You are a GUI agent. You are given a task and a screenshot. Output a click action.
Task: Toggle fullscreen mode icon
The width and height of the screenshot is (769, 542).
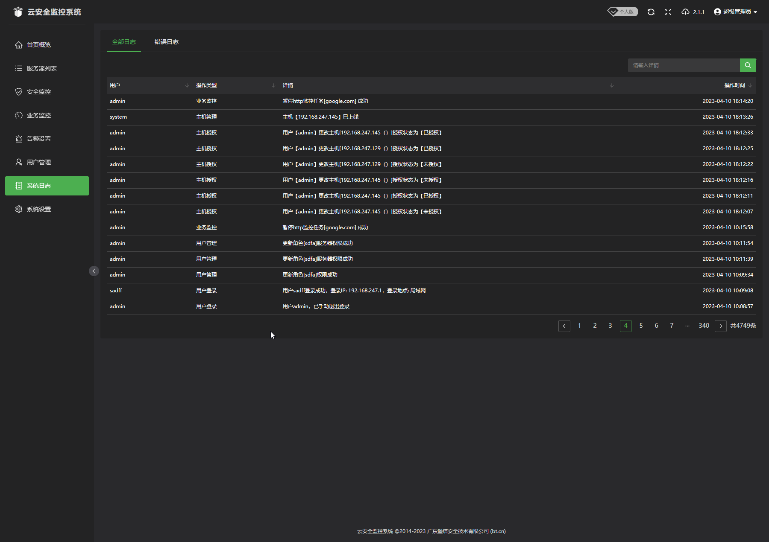coord(668,12)
